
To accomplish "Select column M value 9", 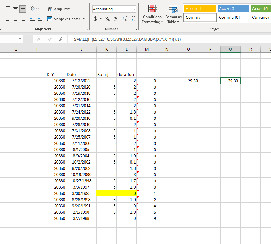I will coord(146,218).
